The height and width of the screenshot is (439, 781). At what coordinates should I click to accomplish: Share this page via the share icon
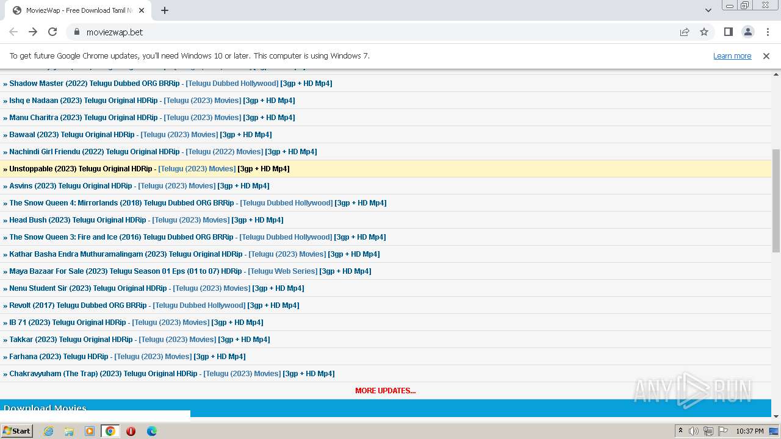685,32
